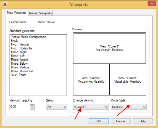Choose Three: Below viewport configuration
The height and width of the screenshot is (128, 158).
click(x=19, y=63)
